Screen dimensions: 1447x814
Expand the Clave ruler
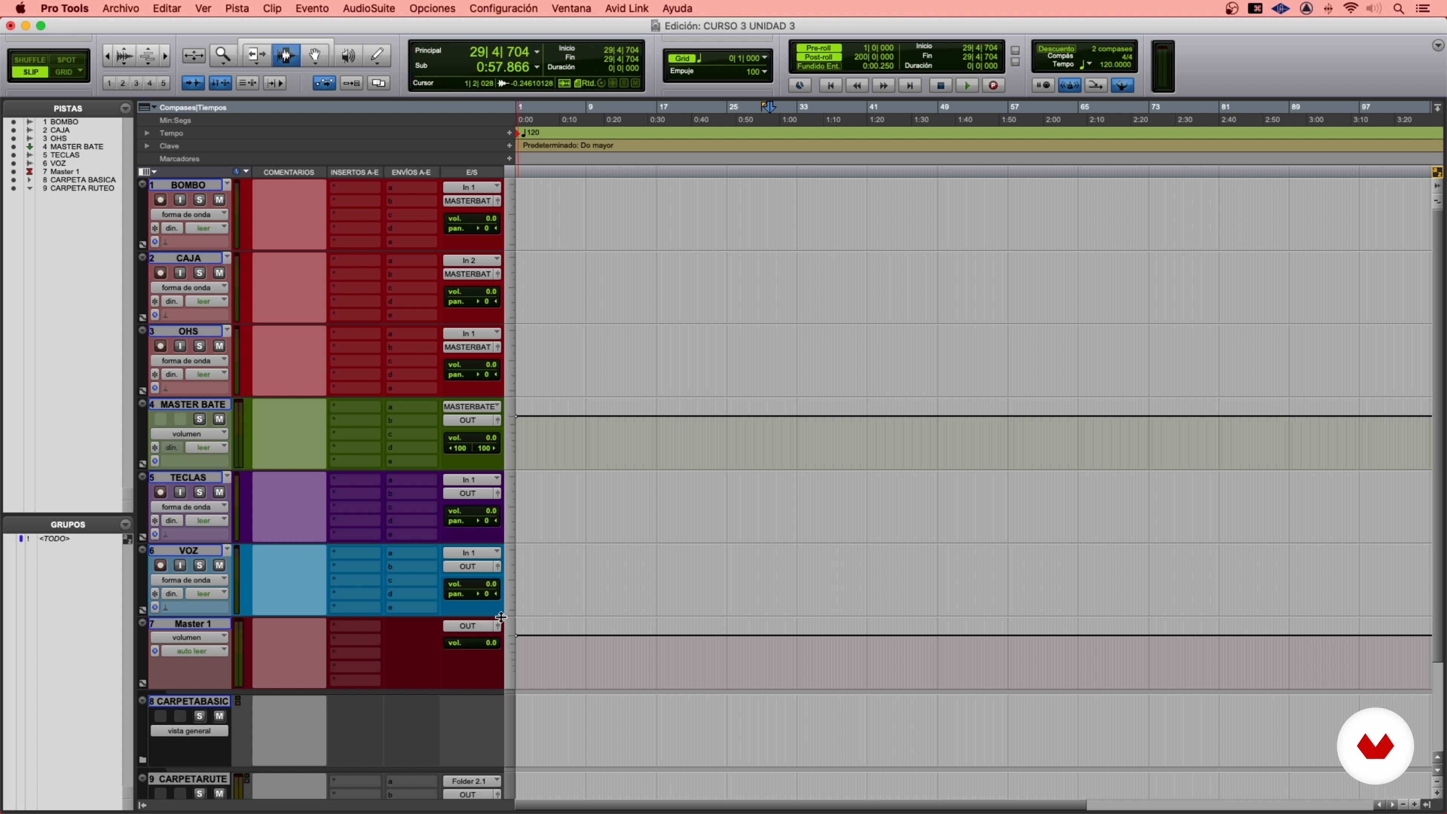coord(147,146)
